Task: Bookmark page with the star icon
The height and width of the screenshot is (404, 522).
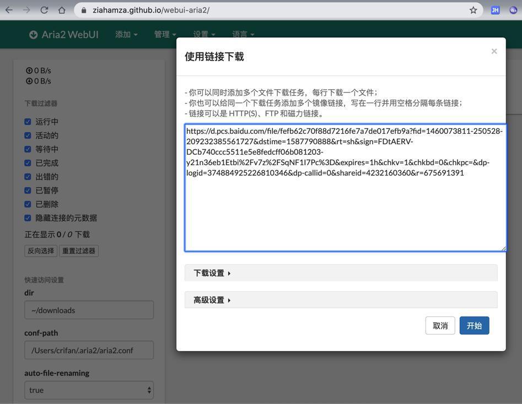Action: click(473, 10)
